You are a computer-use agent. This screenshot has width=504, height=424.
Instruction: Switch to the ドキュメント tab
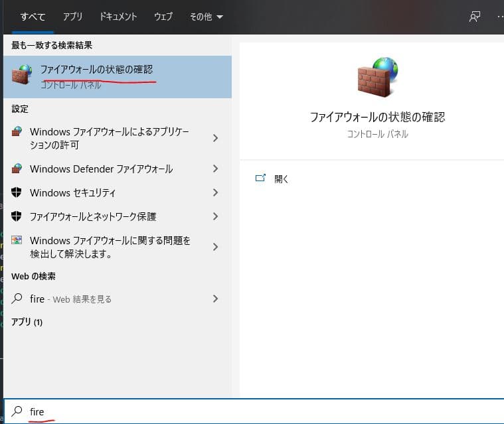pos(118,17)
